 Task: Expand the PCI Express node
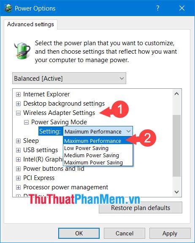pos(18,178)
